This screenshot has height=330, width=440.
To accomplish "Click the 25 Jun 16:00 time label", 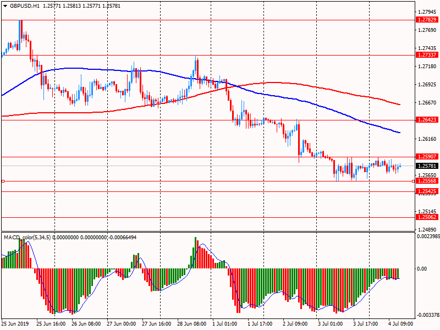I will (x=51, y=323).
